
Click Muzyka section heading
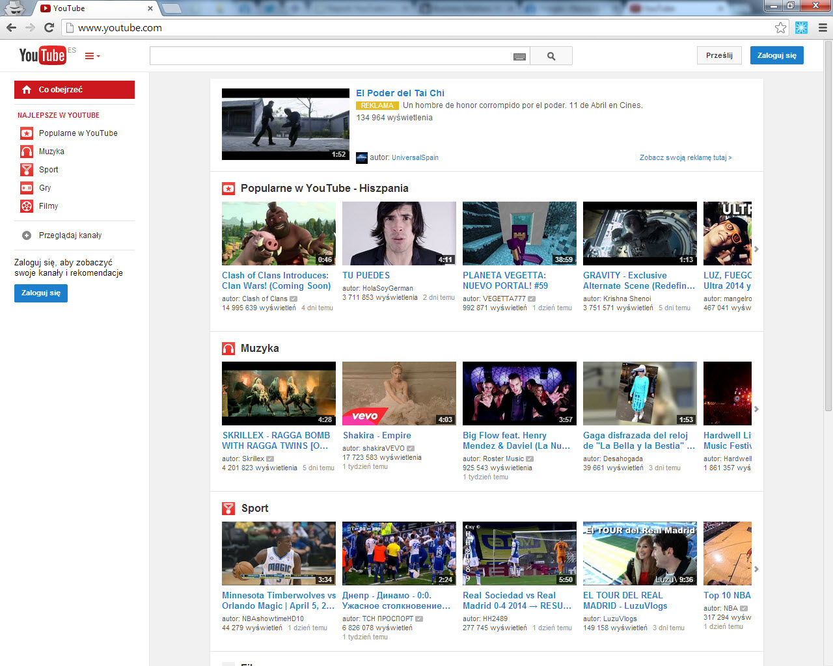tap(260, 348)
